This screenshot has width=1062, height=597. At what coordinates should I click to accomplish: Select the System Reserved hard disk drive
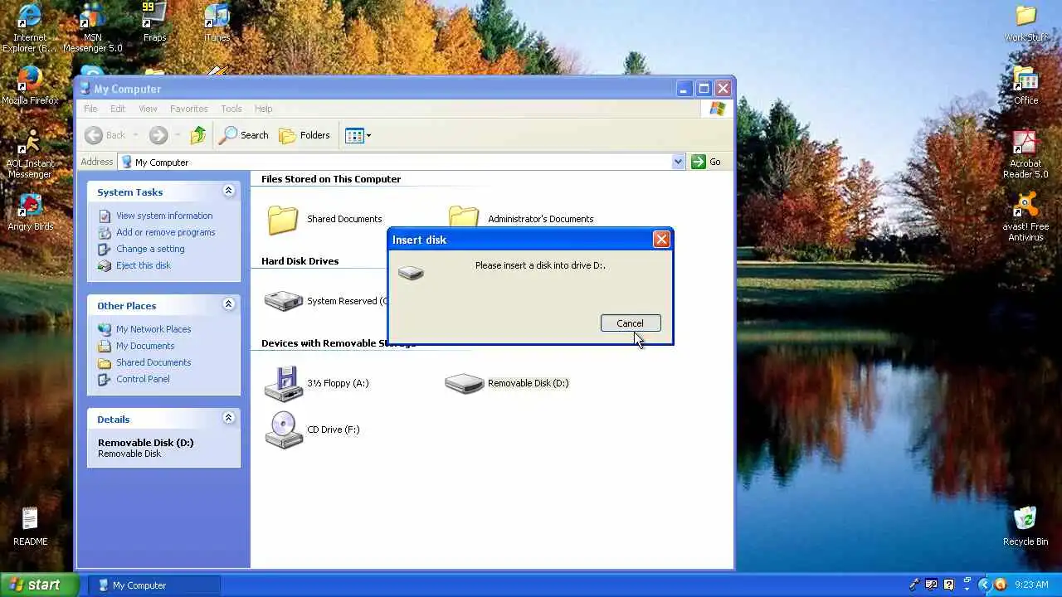pos(284,300)
